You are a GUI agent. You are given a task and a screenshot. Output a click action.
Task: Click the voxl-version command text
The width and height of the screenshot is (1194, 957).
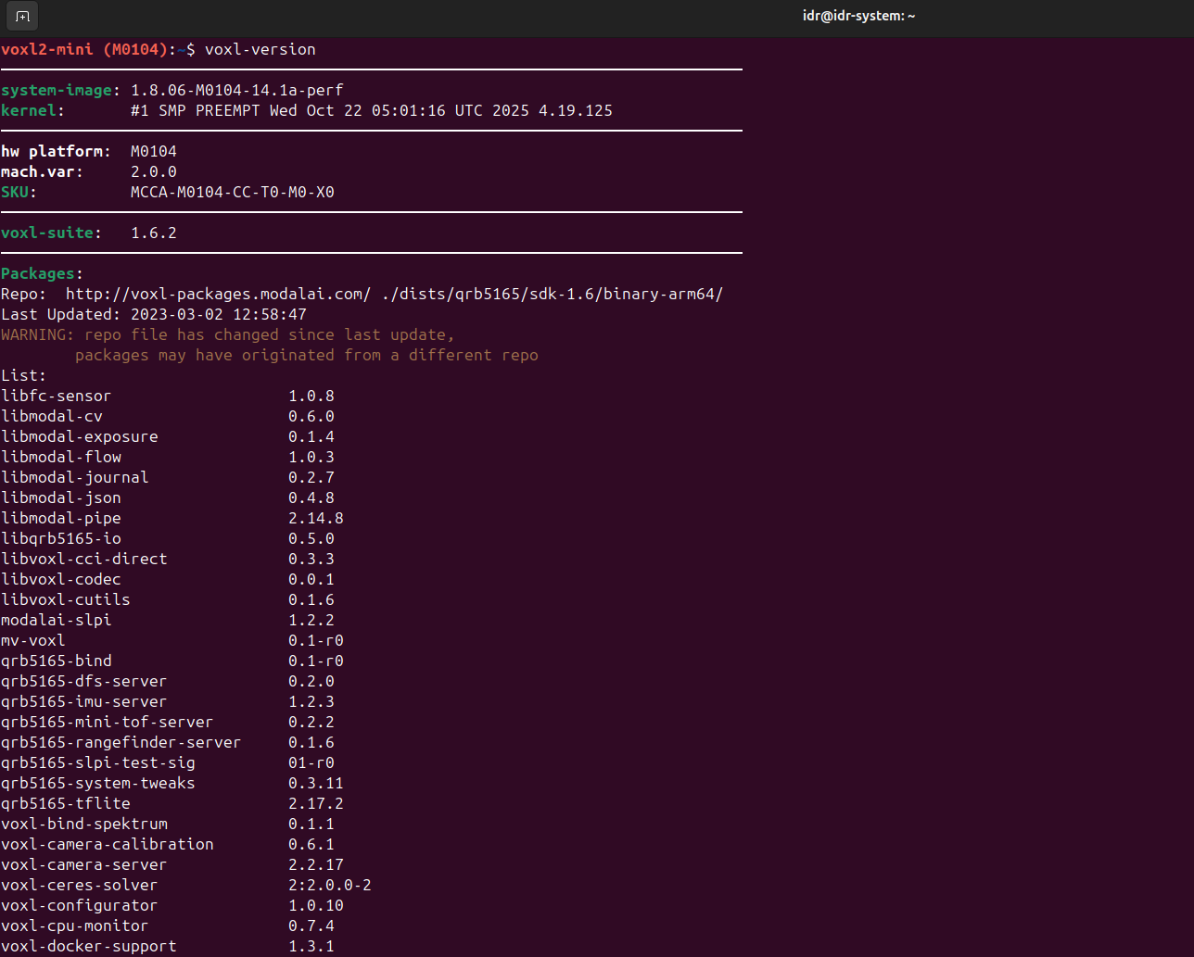point(260,49)
